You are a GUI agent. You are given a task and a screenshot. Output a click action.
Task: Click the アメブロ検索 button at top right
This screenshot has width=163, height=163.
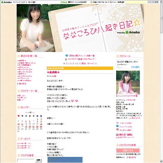[x=153, y=2]
